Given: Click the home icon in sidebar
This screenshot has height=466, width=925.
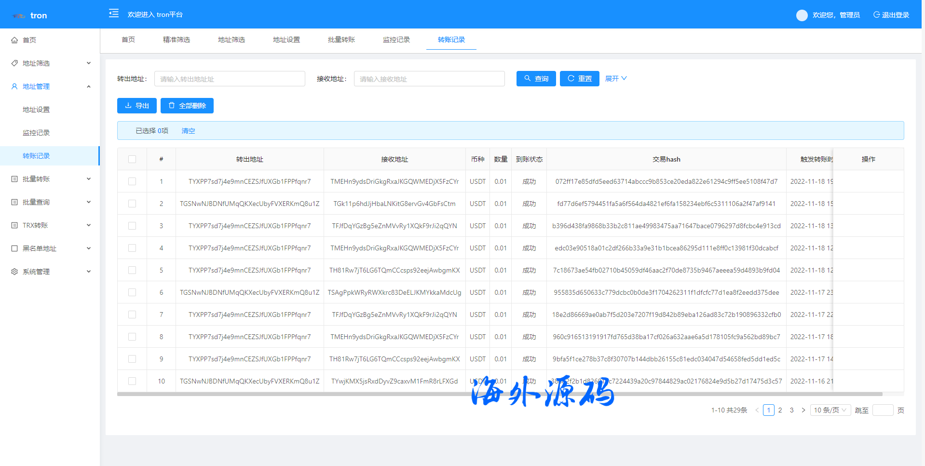Looking at the screenshot, I should coord(14,40).
